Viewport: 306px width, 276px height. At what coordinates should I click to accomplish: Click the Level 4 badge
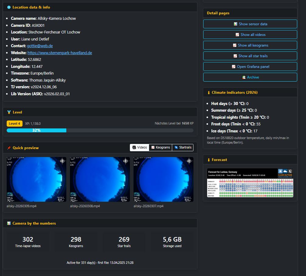coord(14,124)
